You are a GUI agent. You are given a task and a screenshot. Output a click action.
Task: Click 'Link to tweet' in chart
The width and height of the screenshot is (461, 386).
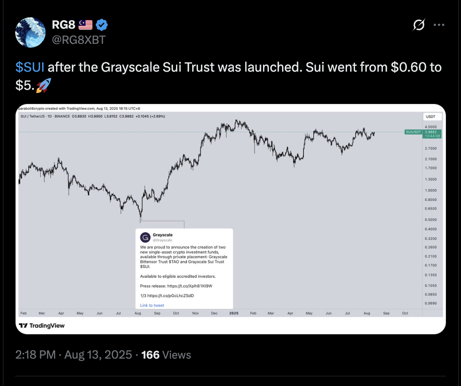point(152,305)
